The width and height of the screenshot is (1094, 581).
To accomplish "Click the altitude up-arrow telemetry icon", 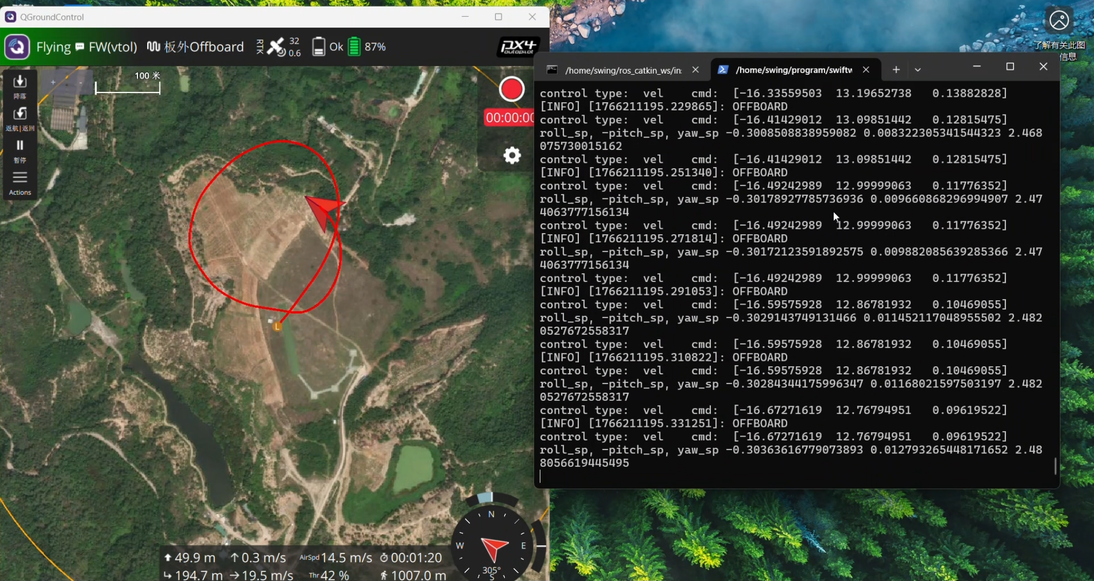I will [168, 558].
